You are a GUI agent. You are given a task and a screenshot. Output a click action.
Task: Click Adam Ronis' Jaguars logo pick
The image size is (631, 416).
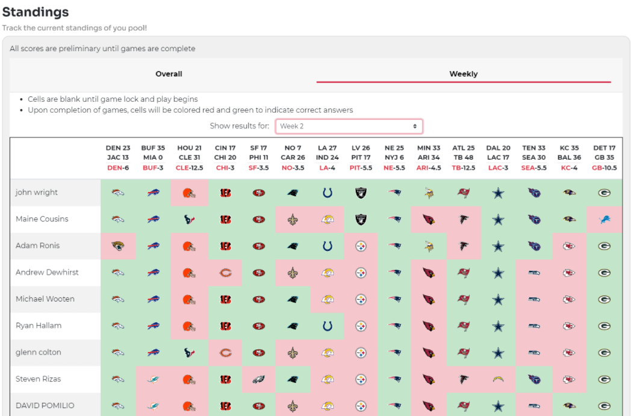(x=118, y=246)
